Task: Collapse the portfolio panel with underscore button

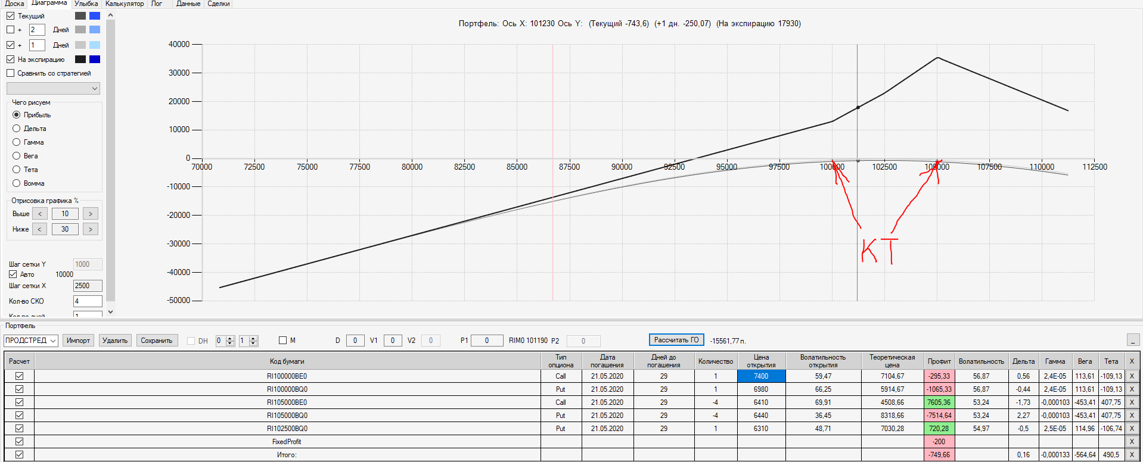Action: pos(1133,340)
